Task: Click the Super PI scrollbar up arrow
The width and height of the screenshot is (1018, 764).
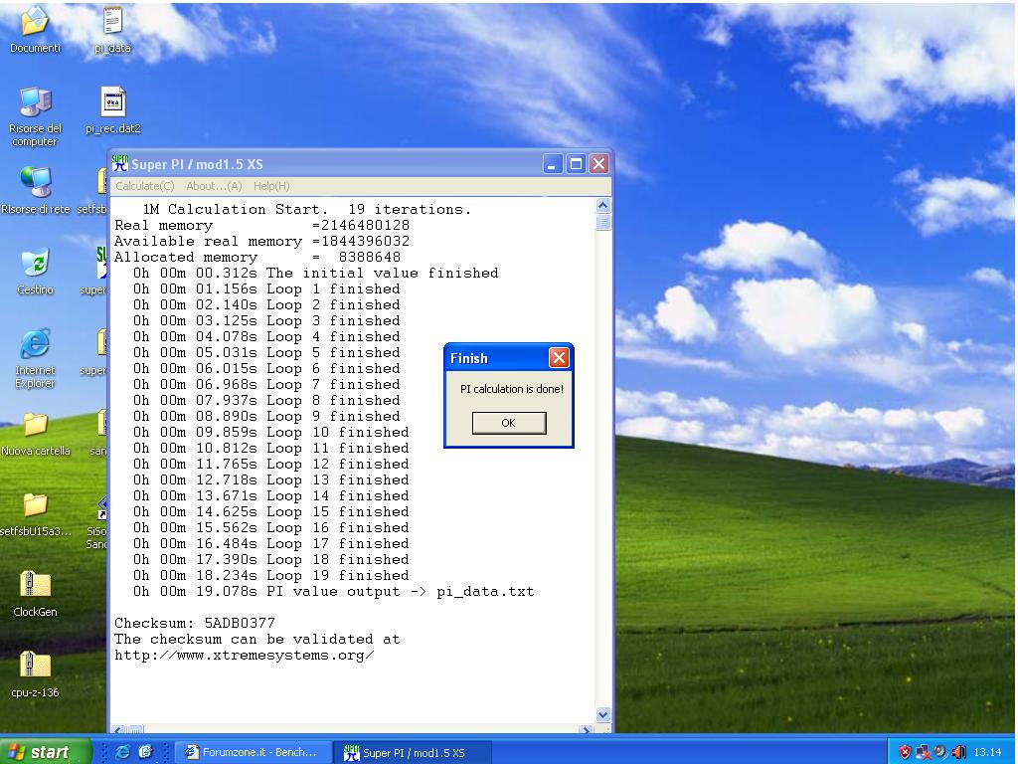Action: [602, 206]
